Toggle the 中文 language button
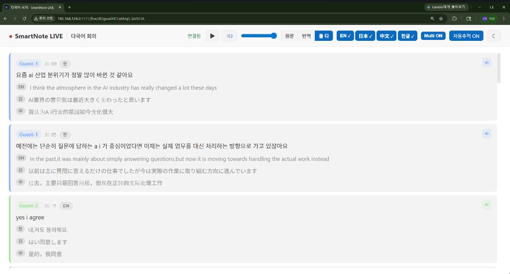The width and height of the screenshot is (510, 274). pos(386,36)
